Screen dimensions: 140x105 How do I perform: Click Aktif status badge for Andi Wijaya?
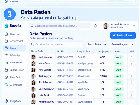119,76
